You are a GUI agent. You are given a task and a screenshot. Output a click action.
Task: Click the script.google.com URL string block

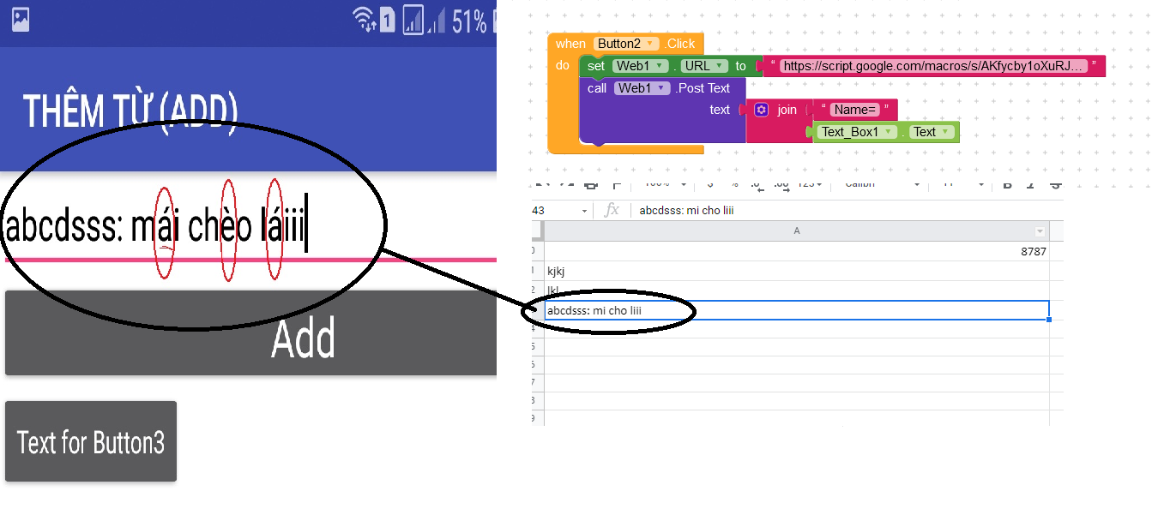tap(932, 66)
